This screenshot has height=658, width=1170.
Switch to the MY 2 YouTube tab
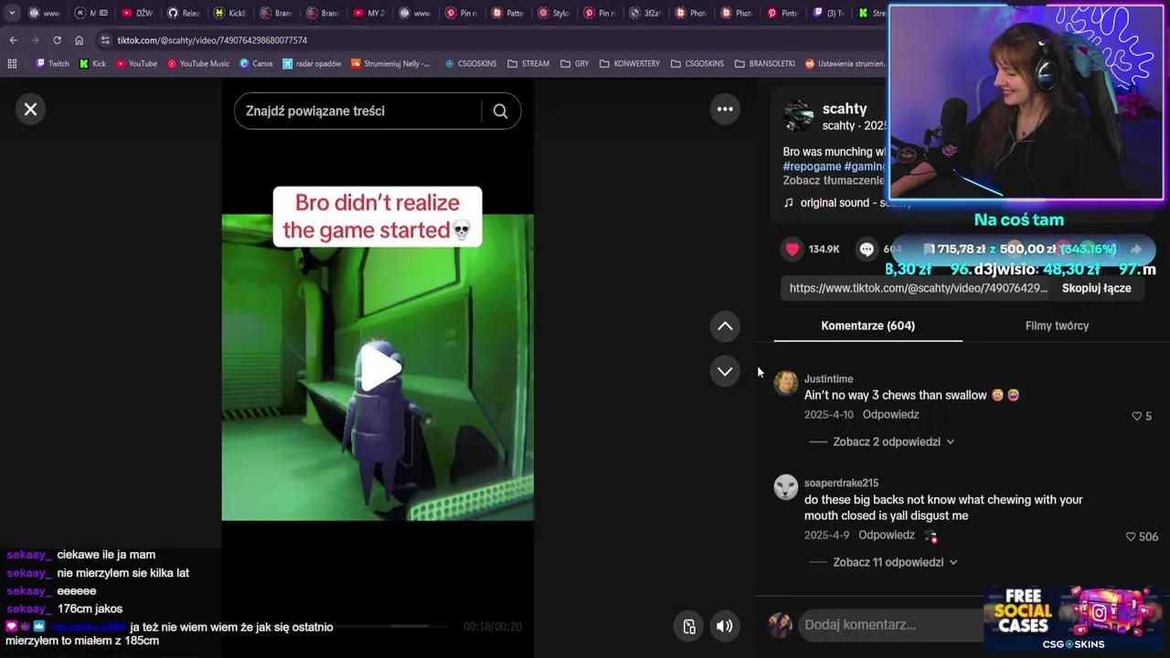(x=368, y=14)
